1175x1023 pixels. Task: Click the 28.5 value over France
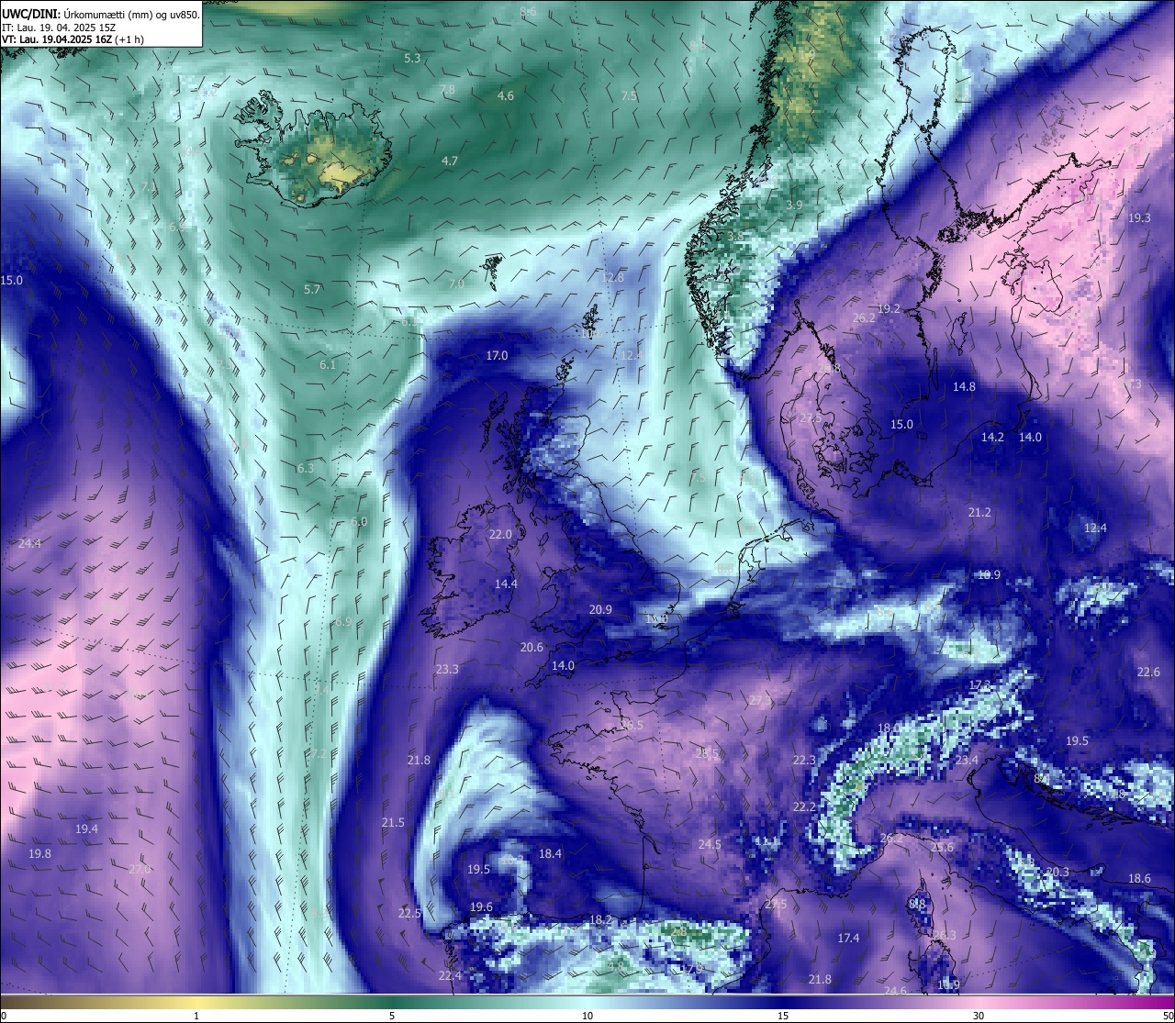[707, 754]
